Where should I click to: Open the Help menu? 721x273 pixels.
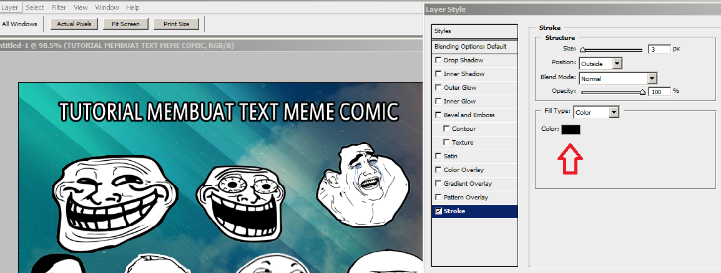tap(133, 7)
